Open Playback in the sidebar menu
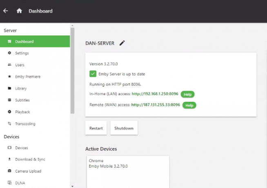The height and width of the screenshot is (188, 267). [x=35, y=112]
